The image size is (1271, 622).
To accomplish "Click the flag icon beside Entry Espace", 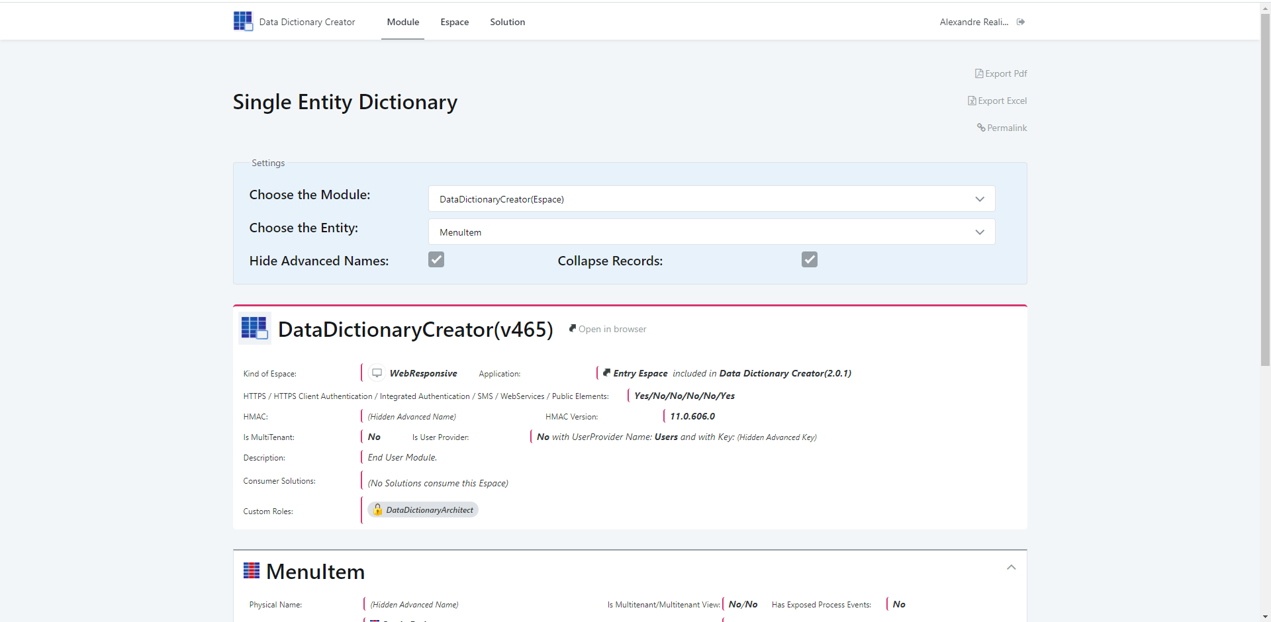I will [x=607, y=372].
